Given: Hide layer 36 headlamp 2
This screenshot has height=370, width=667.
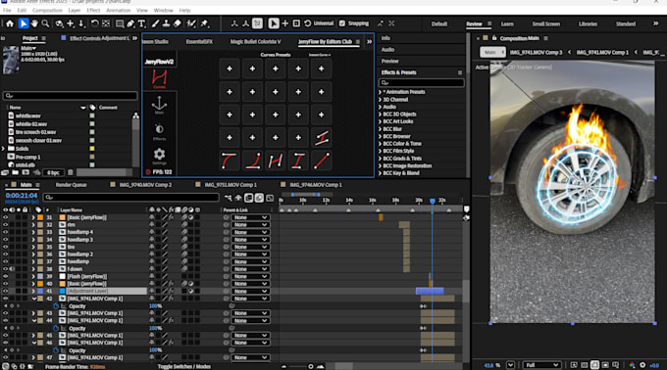Looking at the screenshot, I should [6, 254].
